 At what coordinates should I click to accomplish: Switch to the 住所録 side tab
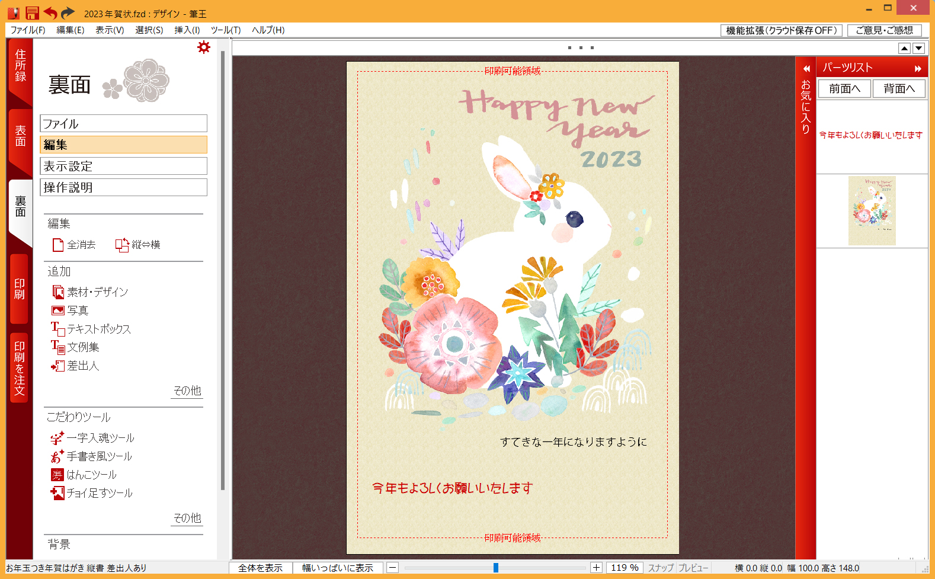20,66
